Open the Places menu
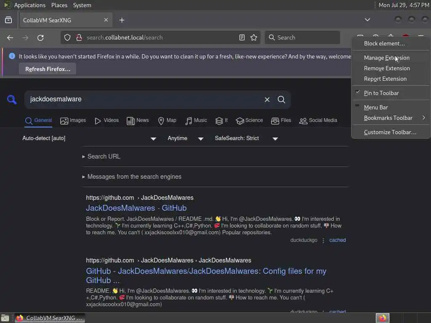 [59, 5]
